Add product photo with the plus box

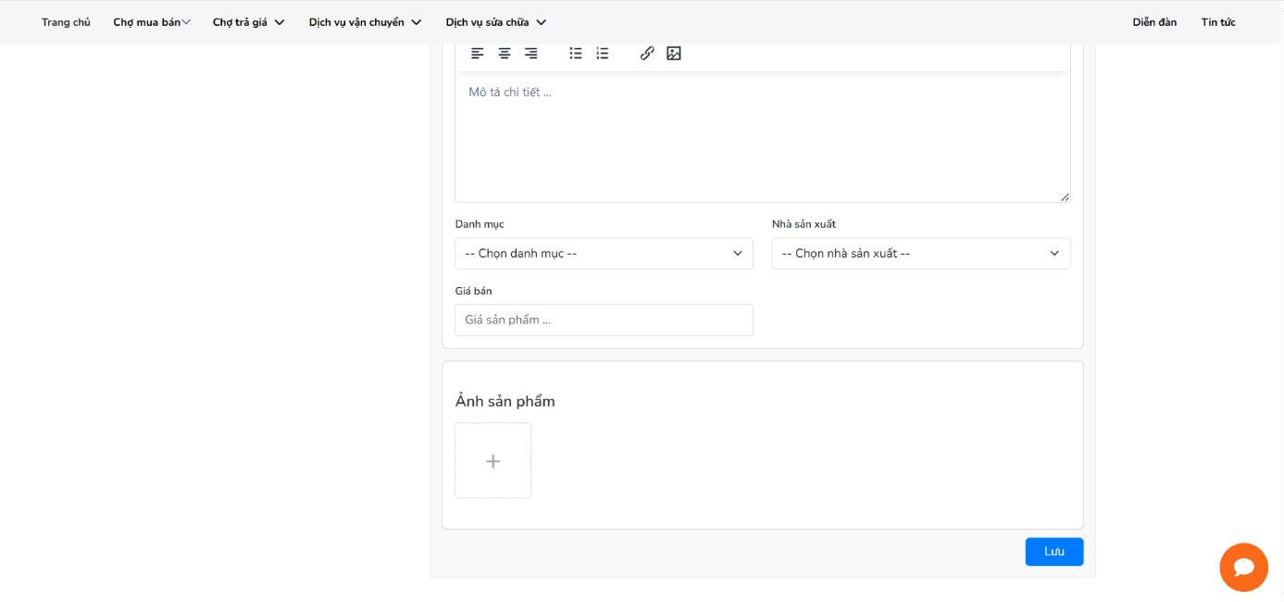click(x=493, y=461)
